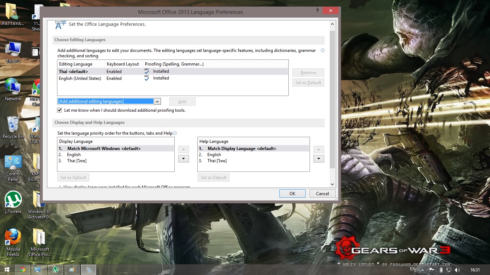
Task: Open the battery status tray icon
Action: (441, 270)
